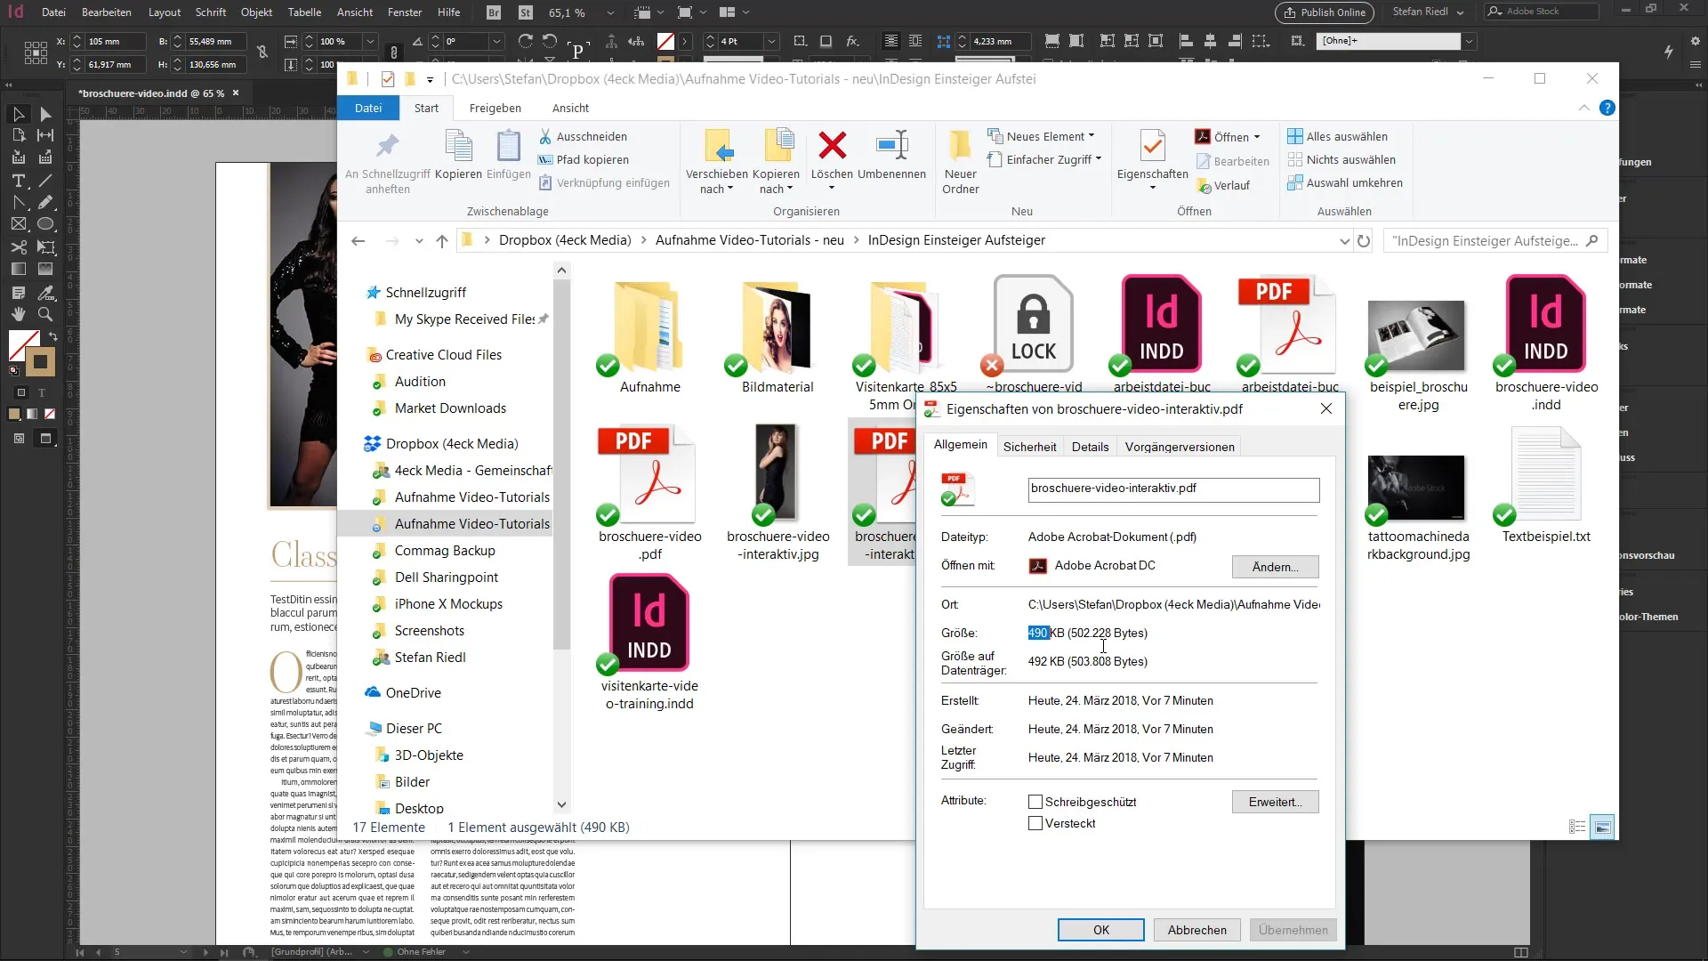Activate the Scissors tool

pyautogui.click(x=18, y=247)
